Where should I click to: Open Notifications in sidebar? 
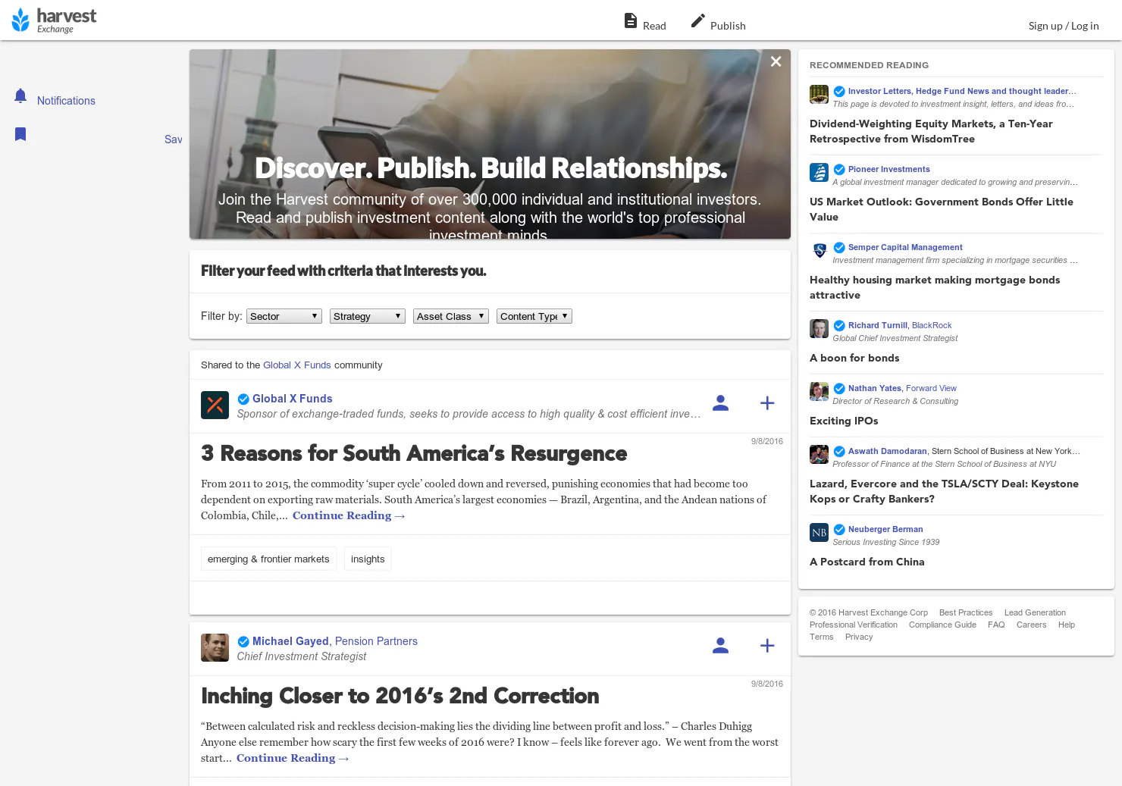[66, 101]
